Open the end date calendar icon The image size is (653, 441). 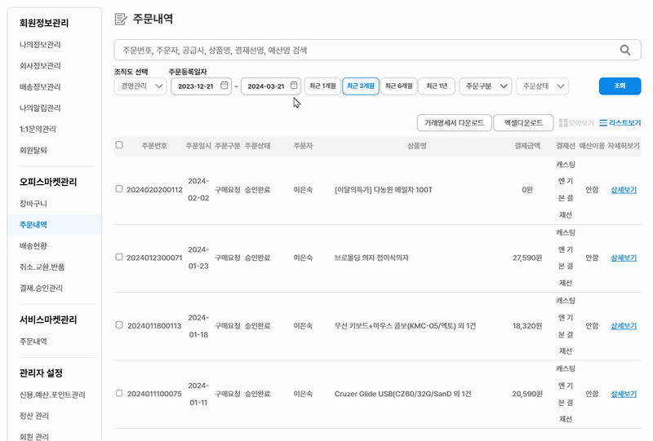[294, 86]
